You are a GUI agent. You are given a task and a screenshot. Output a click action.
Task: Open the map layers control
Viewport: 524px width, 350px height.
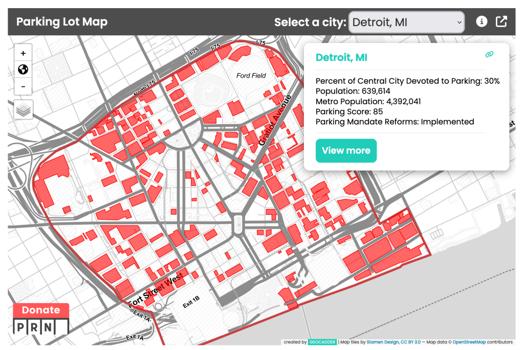tap(24, 109)
